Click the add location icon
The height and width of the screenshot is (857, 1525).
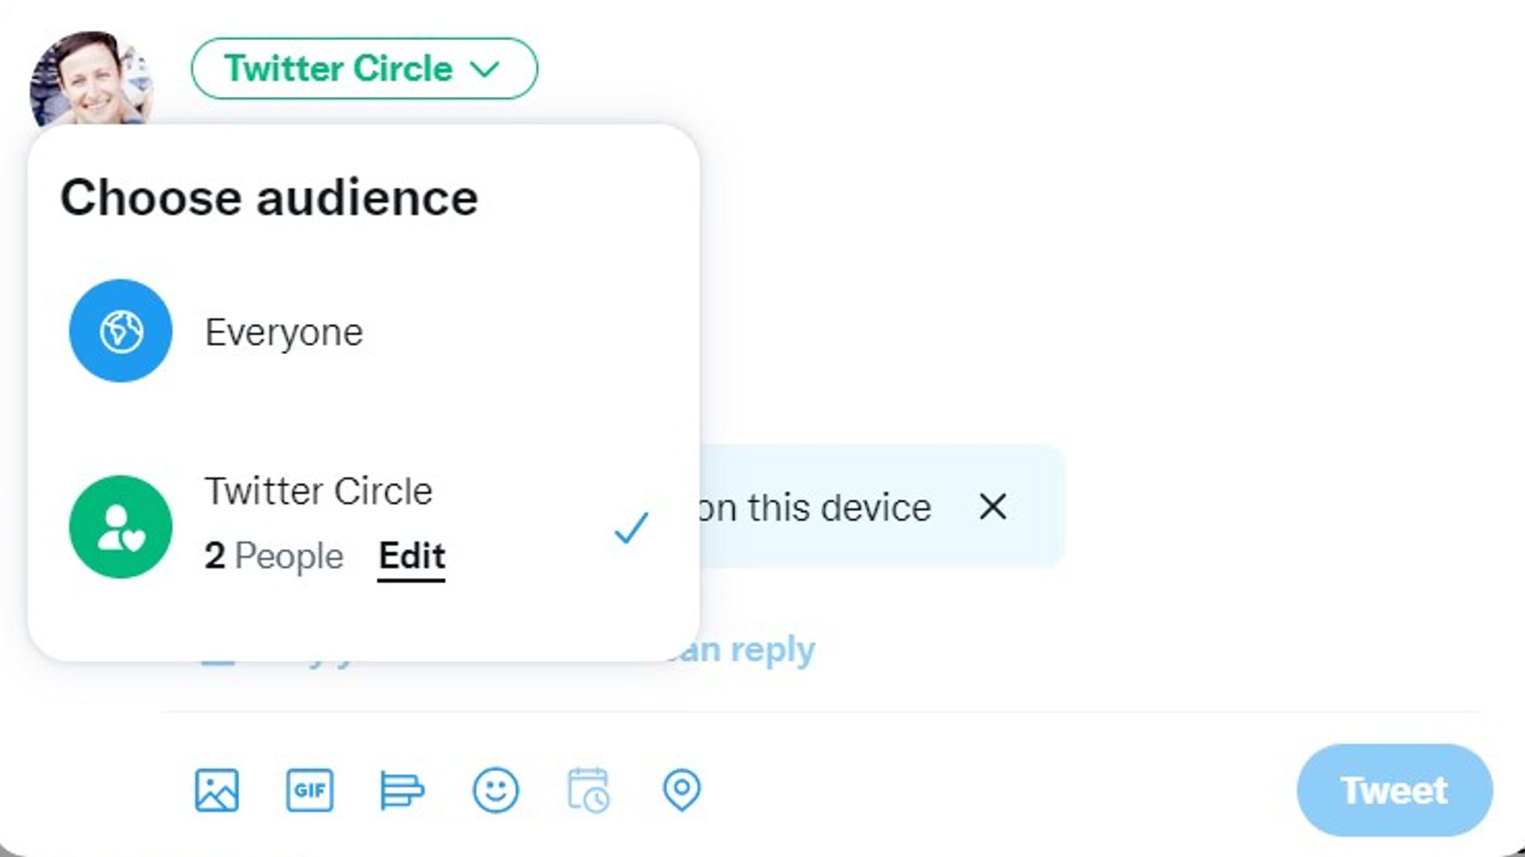pyautogui.click(x=681, y=791)
